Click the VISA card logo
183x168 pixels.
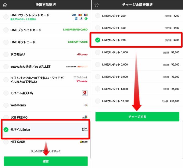point(74,15)
